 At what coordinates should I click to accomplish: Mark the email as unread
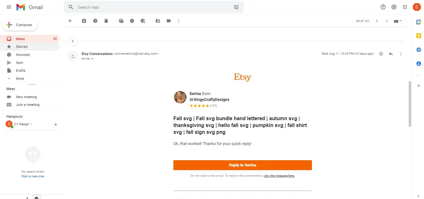(121, 21)
